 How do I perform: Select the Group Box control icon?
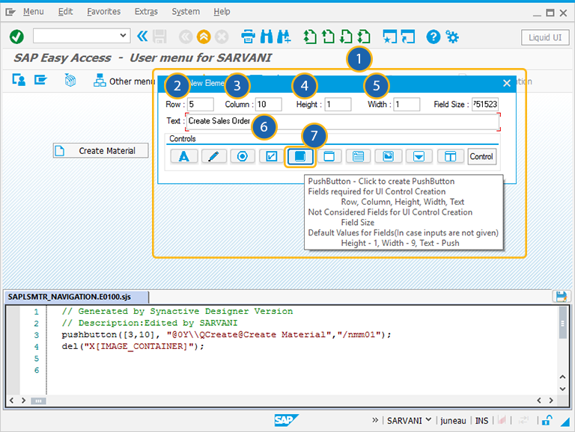pyautogui.click(x=329, y=156)
